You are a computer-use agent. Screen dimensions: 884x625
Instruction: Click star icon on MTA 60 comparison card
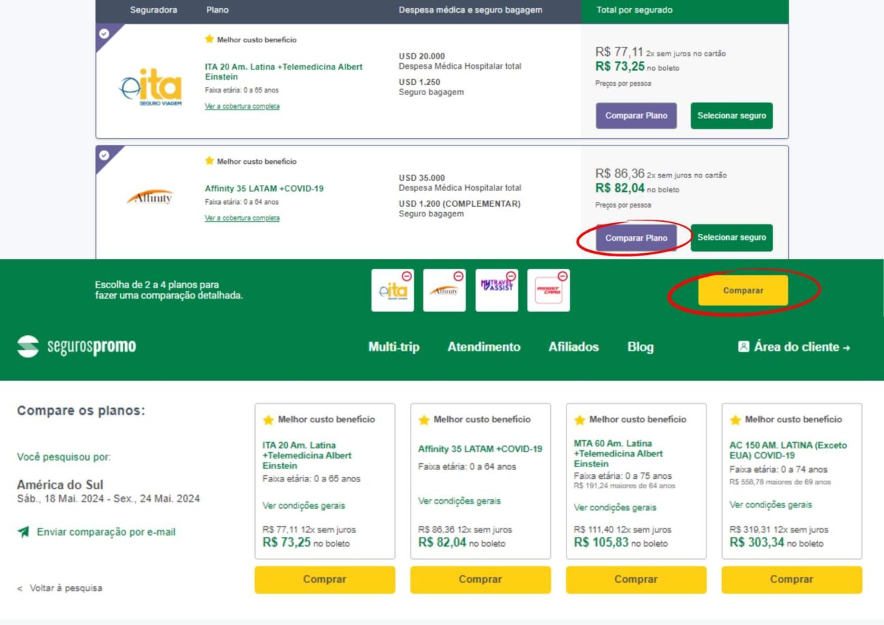[580, 420]
